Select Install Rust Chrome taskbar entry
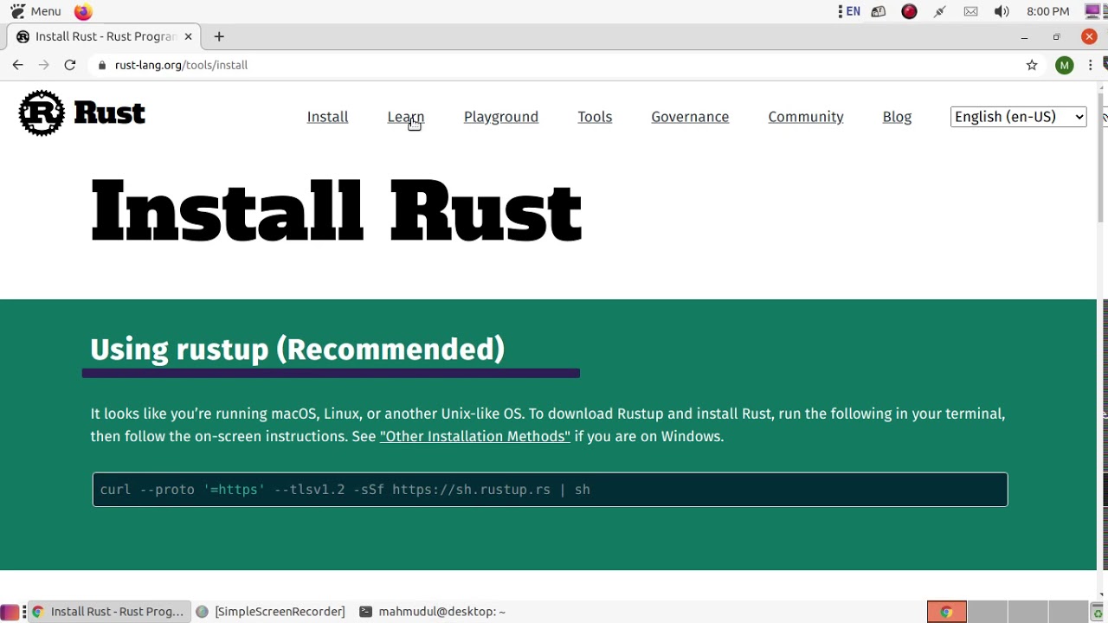 [108, 612]
